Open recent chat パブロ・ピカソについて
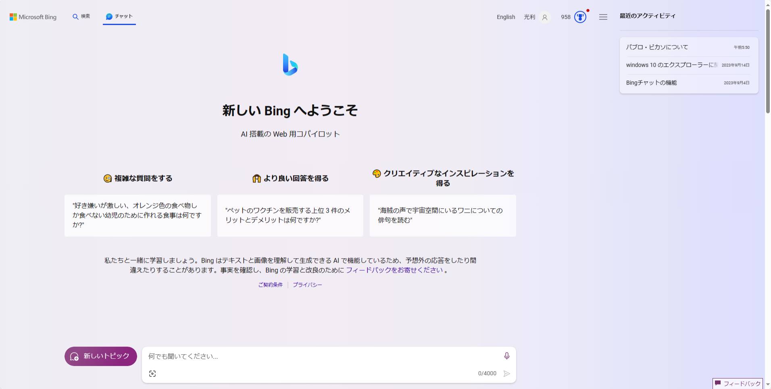Image resolution: width=771 pixels, height=389 pixels. tap(688, 47)
